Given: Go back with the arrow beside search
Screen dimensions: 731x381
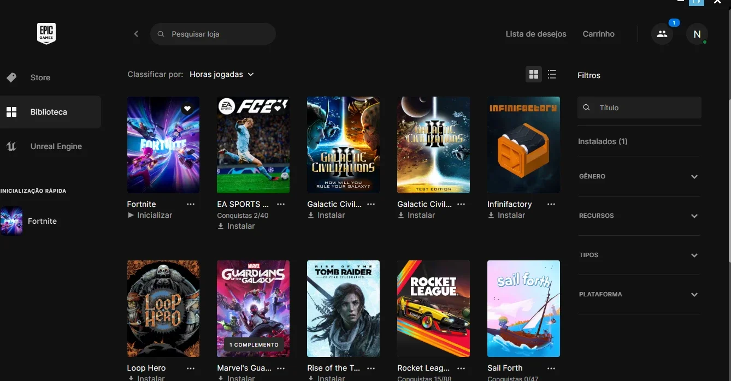Looking at the screenshot, I should coord(136,34).
